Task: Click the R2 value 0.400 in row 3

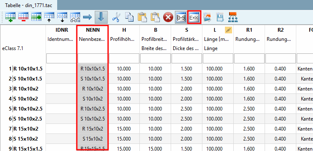Action: tap(280, 89)
